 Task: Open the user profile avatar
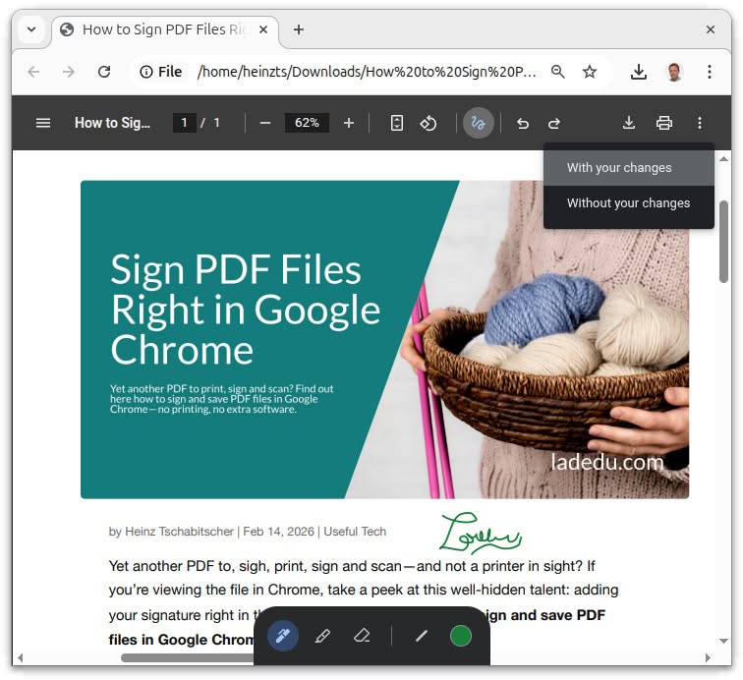tap(674, 72)
